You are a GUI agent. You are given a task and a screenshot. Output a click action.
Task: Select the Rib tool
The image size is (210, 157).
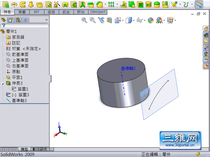coord(123,4)
